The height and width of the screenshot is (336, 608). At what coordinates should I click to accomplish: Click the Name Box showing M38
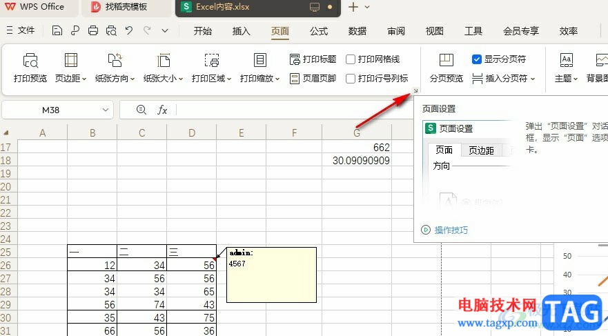pyautogui.click(x=51, y=110)
